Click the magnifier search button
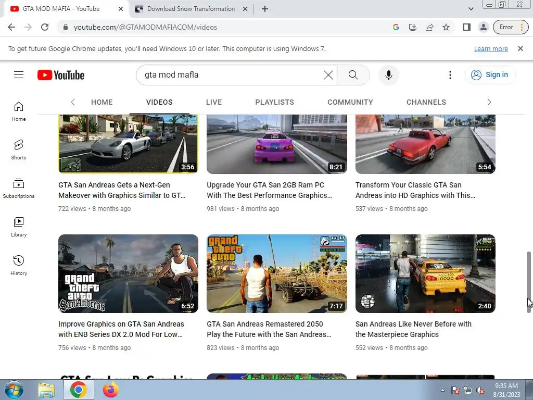 click(353, 75)
